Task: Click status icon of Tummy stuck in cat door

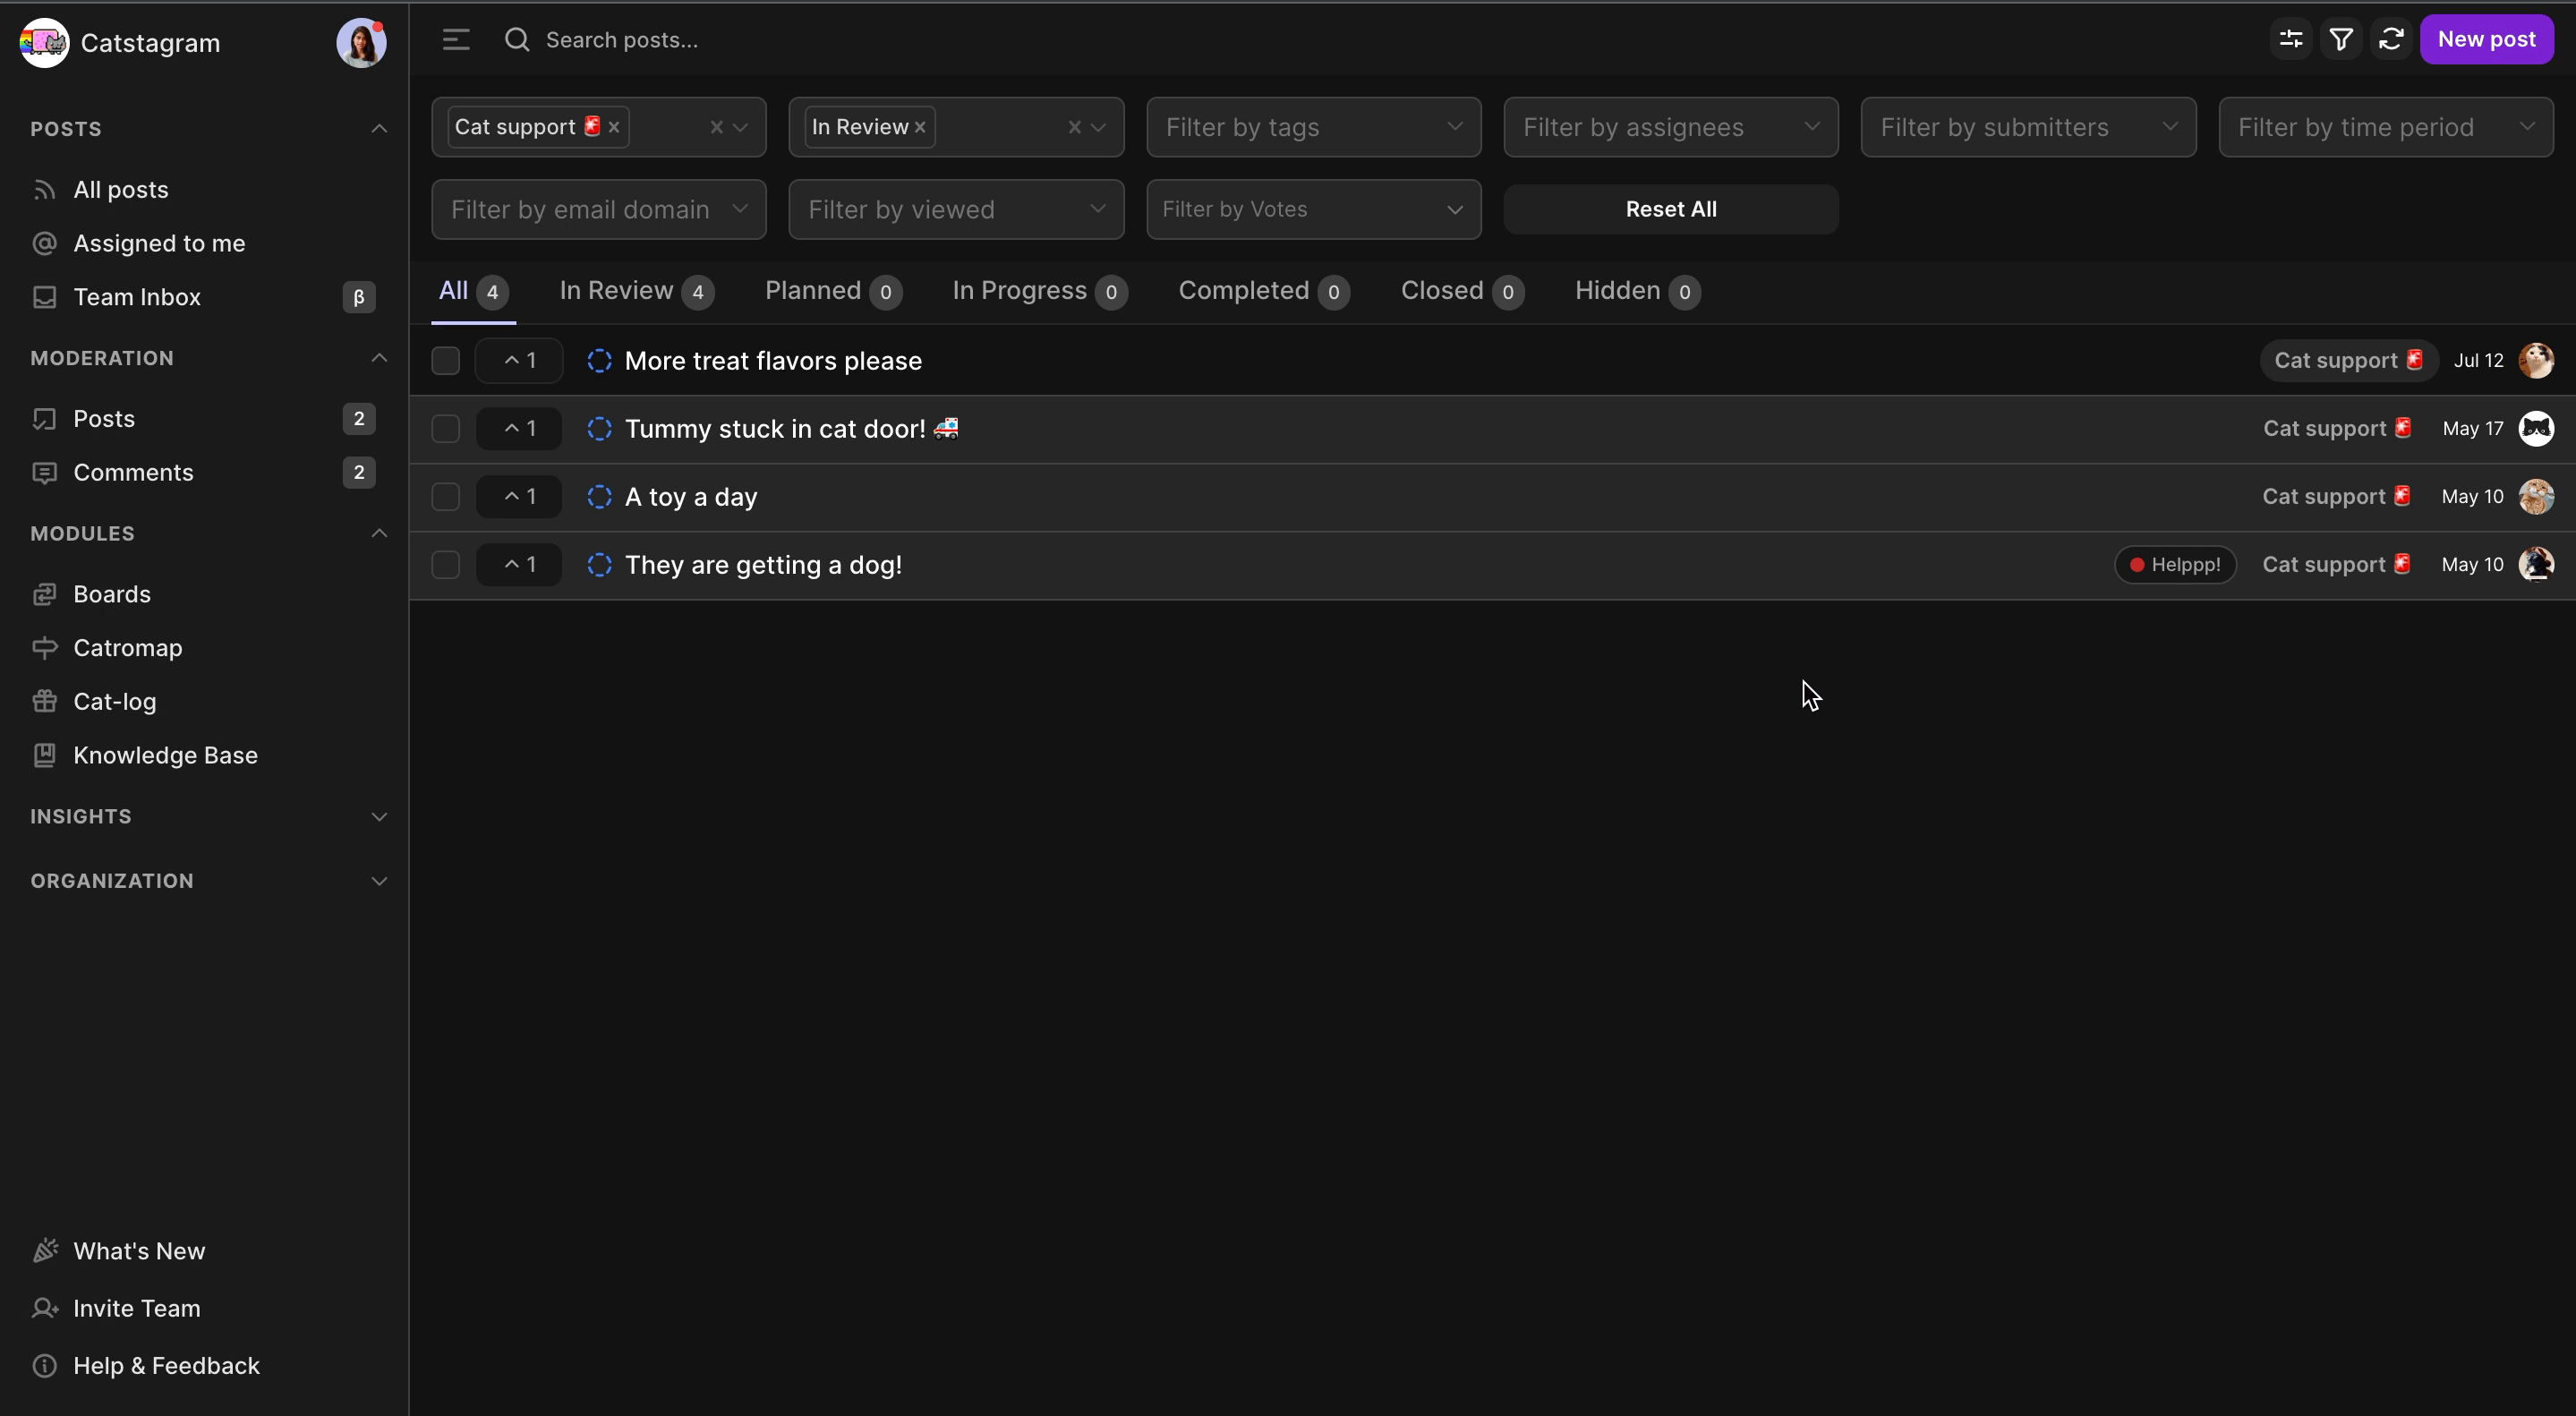Action: click(599, 429)
